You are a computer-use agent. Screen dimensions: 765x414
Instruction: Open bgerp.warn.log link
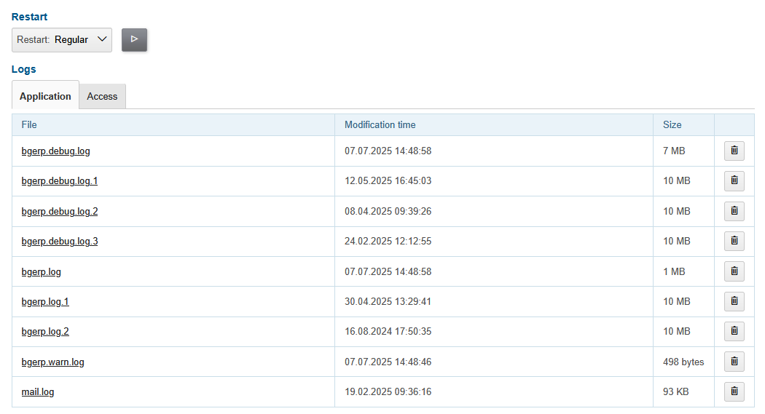tap(52, 362)
